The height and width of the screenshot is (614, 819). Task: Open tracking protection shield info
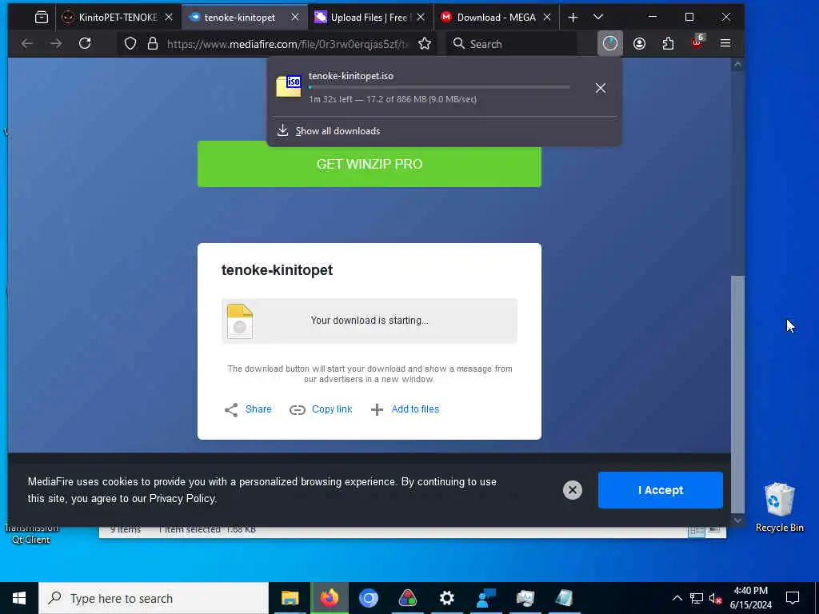130,43
